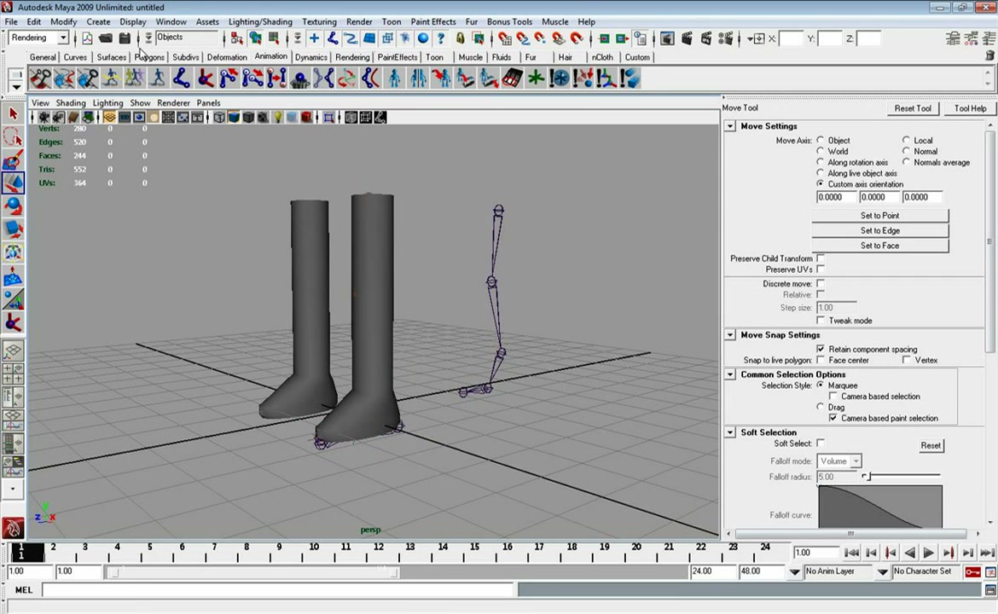Open the shelf options arrow at left

coord(16,86)
